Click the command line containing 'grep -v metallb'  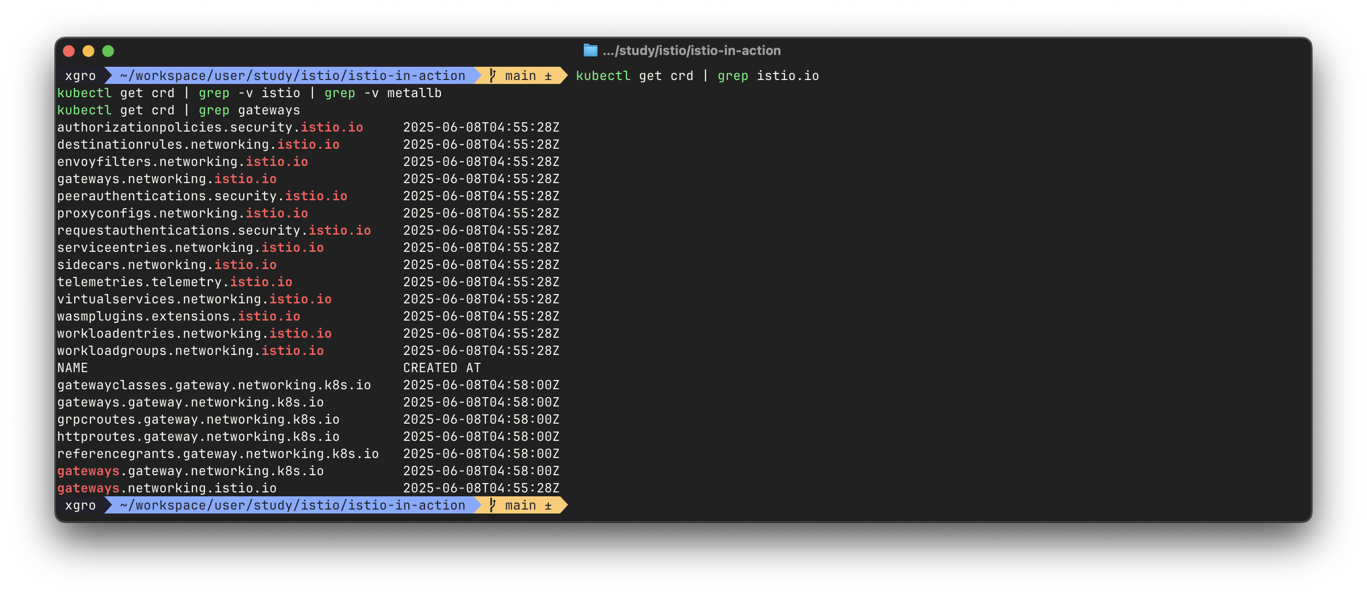pyautogui.click(x=250, y=93)
